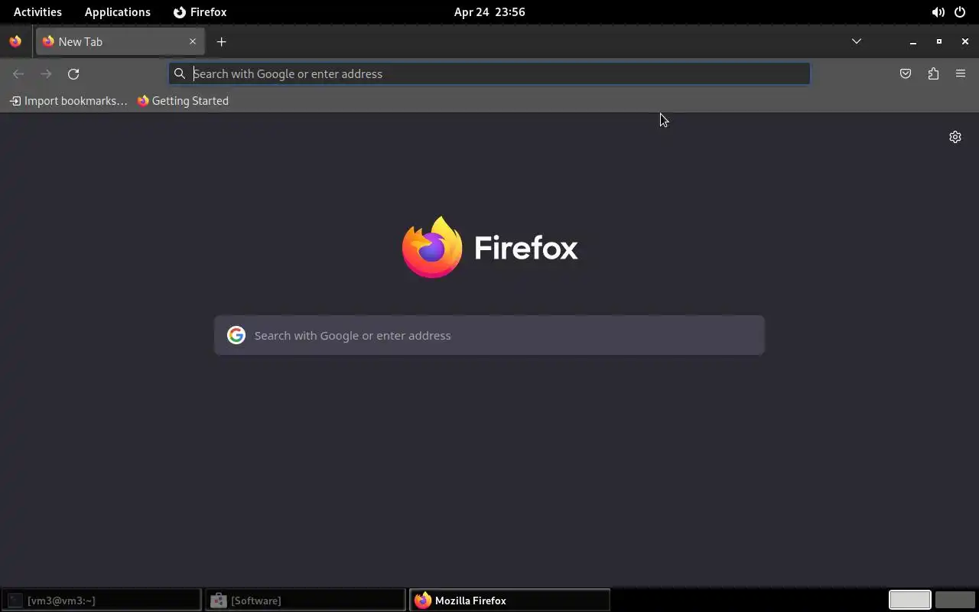
Task: Go forward one page
Action: click(x=46, y=73)
